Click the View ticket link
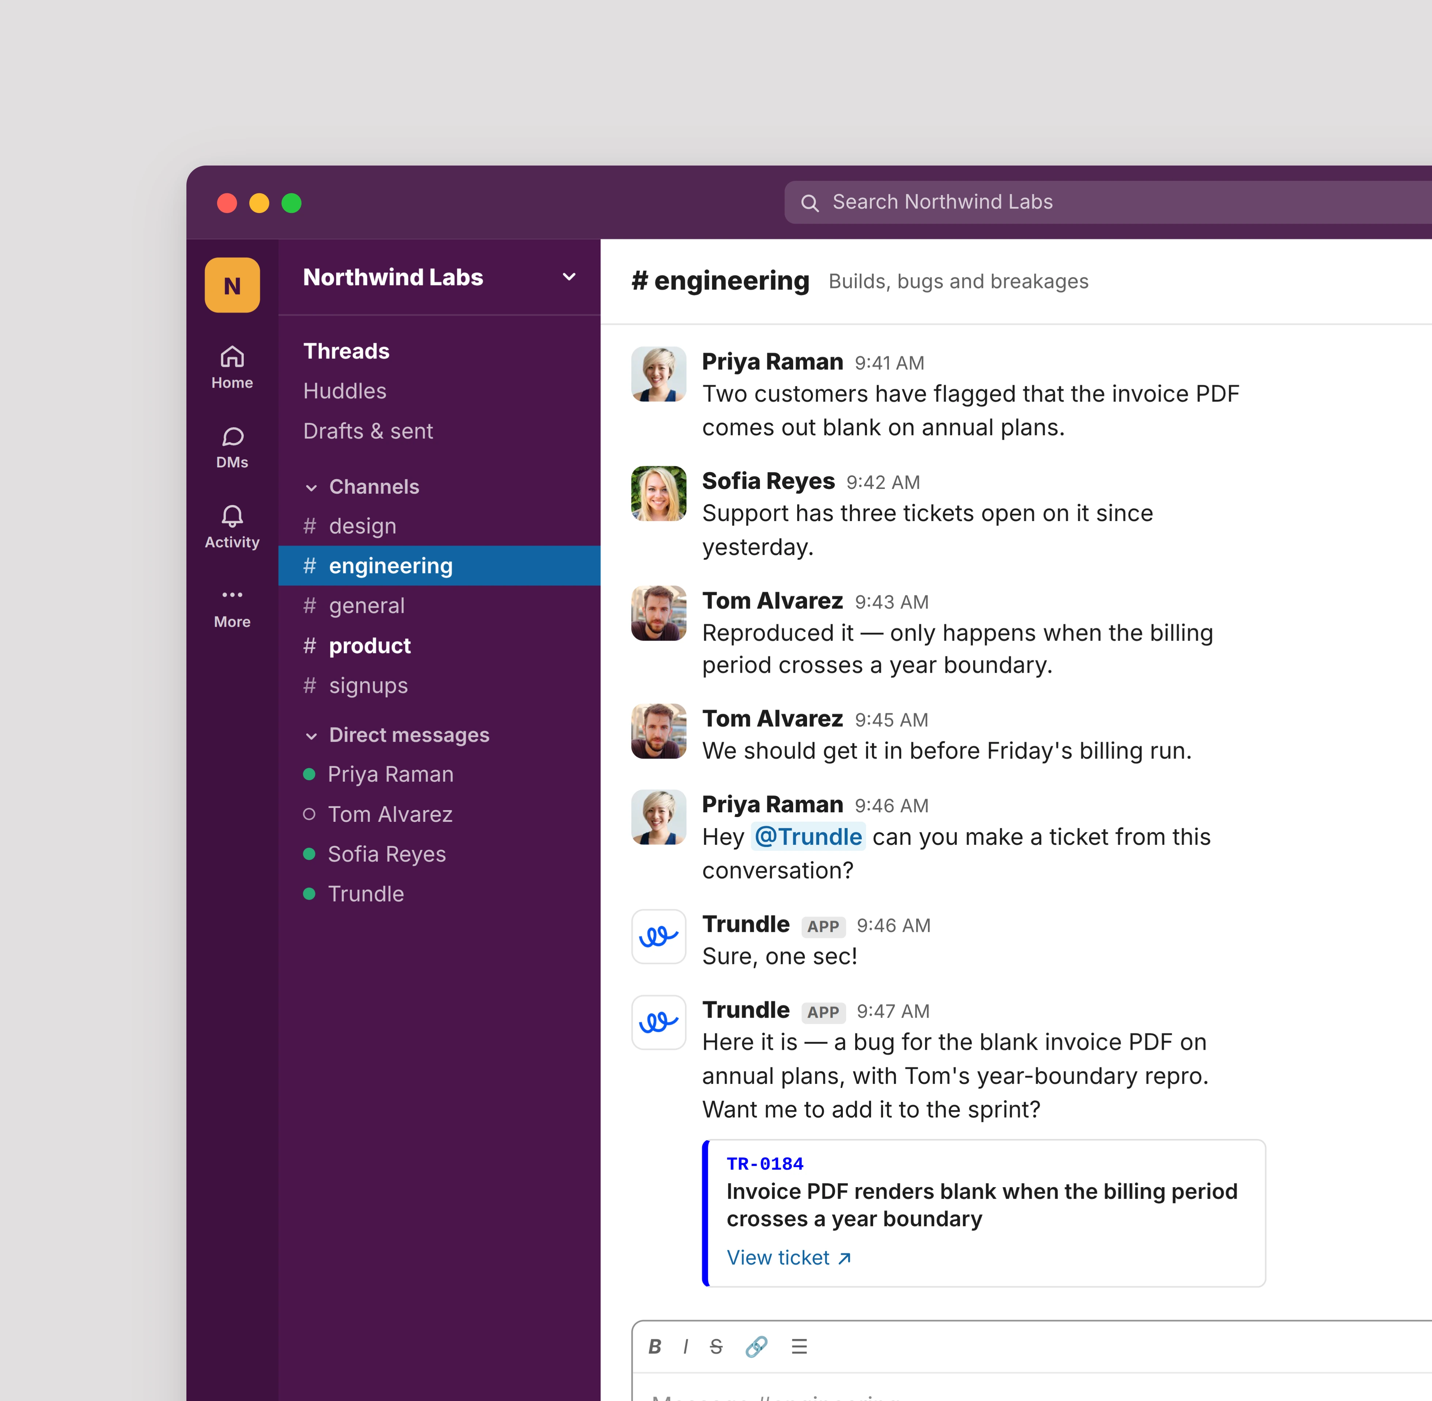Screen dimensions: 1432x1401 point(789,1257)
